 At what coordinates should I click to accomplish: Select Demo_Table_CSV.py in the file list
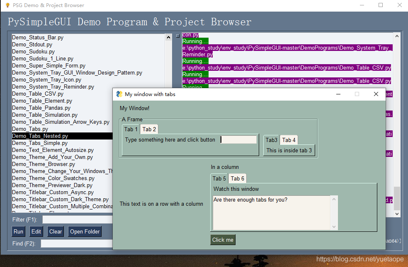(38, 94)
